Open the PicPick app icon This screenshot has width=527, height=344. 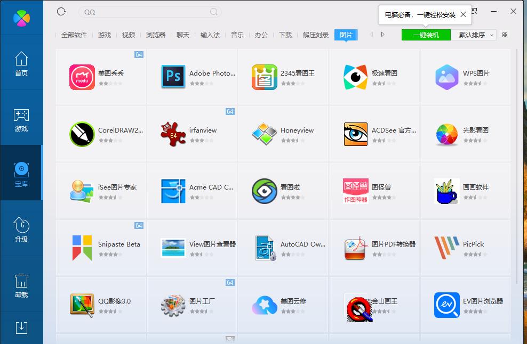(x=447, y=248)
